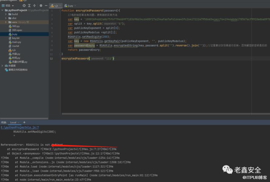Select the s.js editor tab
This screenshot has width=270, height=182.
click(x=56, y=6)
